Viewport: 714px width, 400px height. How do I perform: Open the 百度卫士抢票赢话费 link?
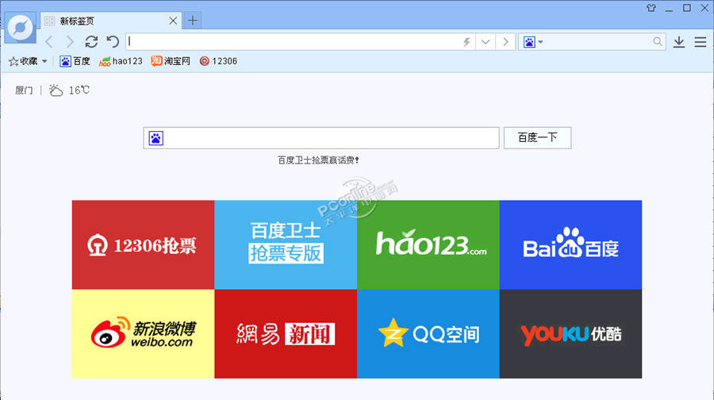pos(318,160)
